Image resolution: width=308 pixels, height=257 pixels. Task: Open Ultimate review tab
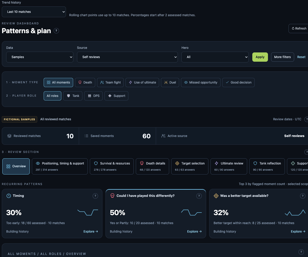tap(229, 166)
